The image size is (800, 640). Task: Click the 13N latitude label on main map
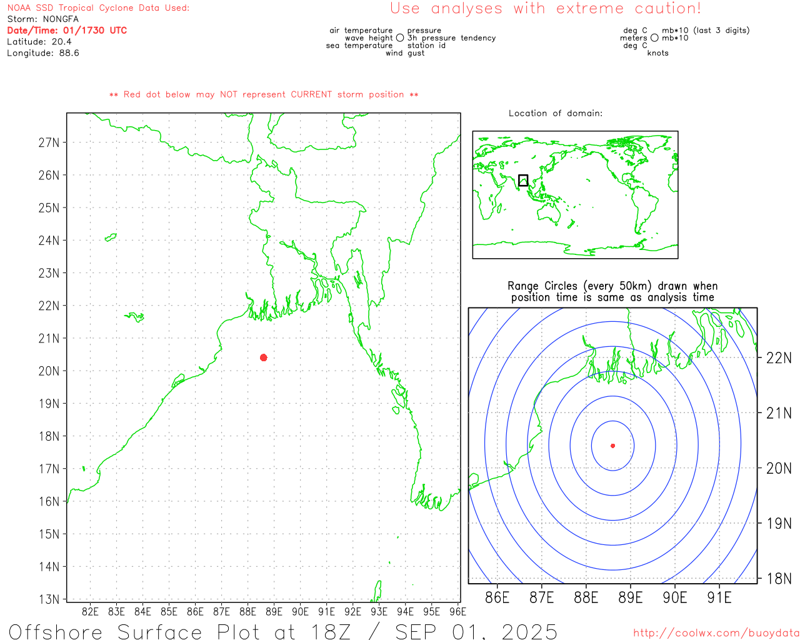pyautogui.click(x=49, y=599)
